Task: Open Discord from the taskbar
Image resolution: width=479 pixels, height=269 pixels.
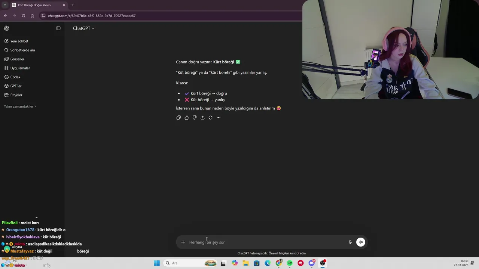Action: click(x=312, y=263)
